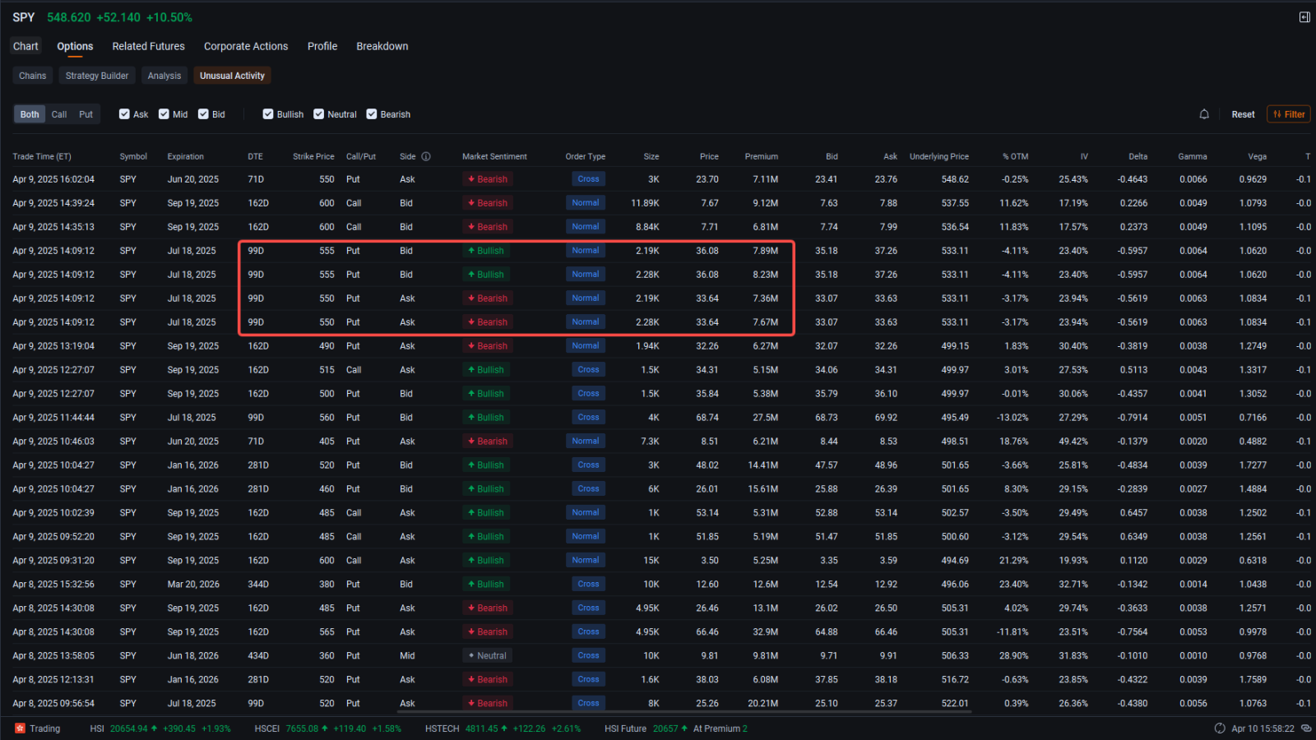Click HSI Future quote in status bar
The width and height of the screenshot is (1316, 740).
(676, 728)
